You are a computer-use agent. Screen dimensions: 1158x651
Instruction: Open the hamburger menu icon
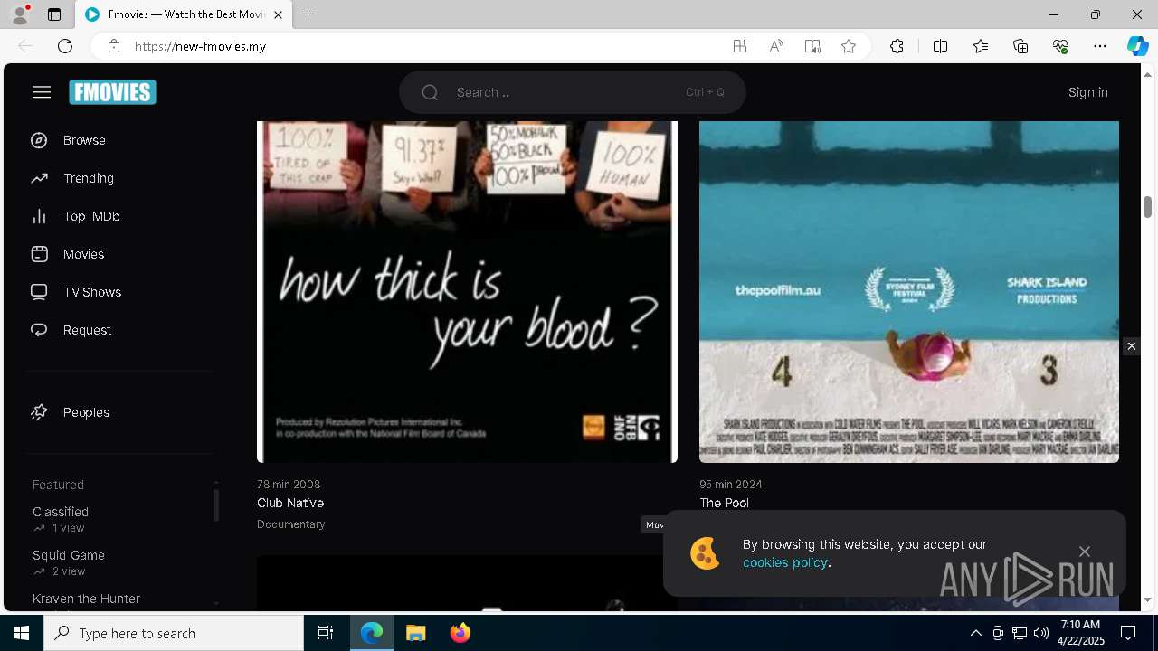[42, 92]
